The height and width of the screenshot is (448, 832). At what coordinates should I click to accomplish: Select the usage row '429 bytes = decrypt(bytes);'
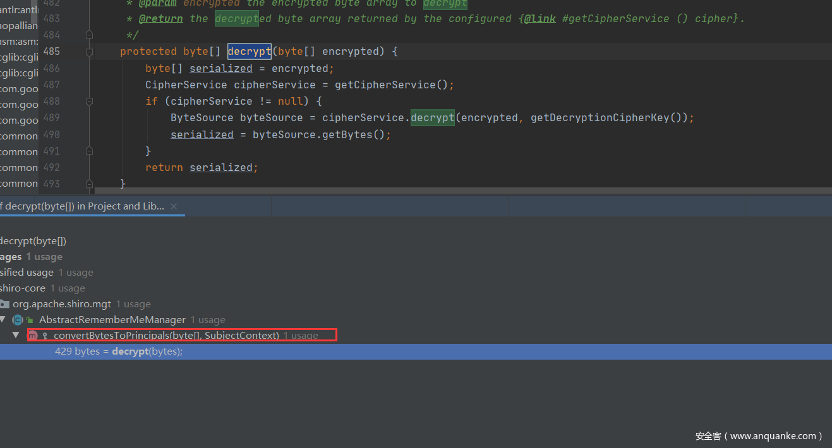point(119,351)
